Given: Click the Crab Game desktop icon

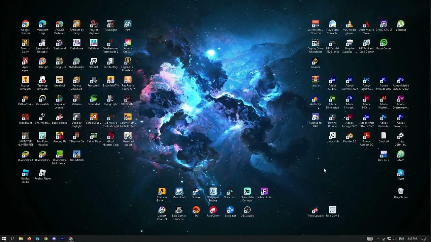Looking at the screenshot, I should point(76,44).
